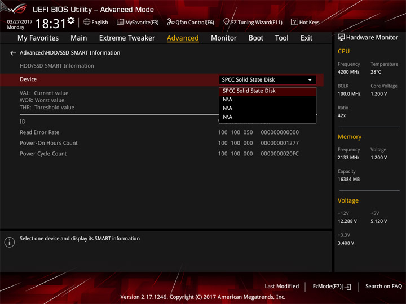Click the +3.3V reading 3.408 V
This screenshot has width=406, height=304.
346,243
